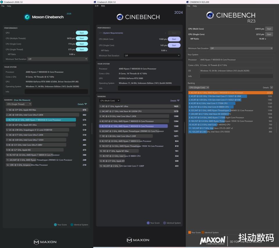Start CPU (Single Core) test in Cinebench 2026
The height and width of the screenshot is (248, 279).
point(82,44)
